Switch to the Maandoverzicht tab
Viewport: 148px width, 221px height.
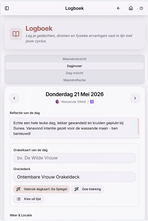75,59
